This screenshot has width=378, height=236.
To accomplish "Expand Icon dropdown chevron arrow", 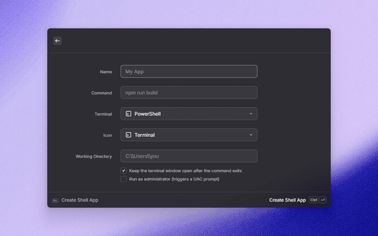I will (251, 135).
